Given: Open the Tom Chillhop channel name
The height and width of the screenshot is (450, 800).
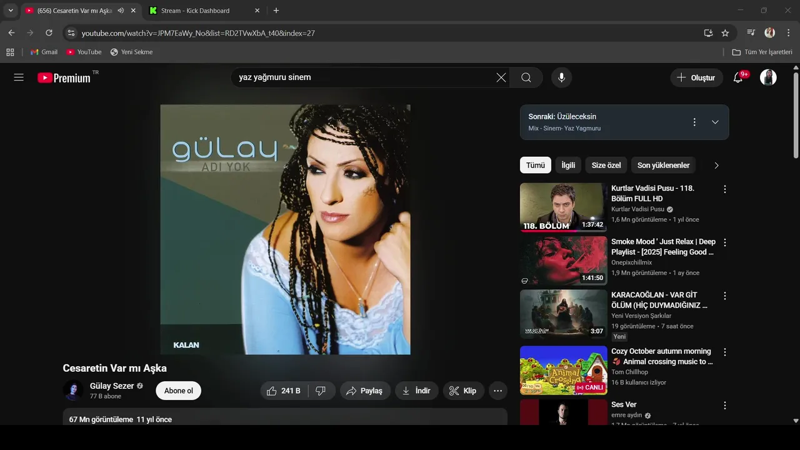Looking at the screenshot, I should point(629,372).
